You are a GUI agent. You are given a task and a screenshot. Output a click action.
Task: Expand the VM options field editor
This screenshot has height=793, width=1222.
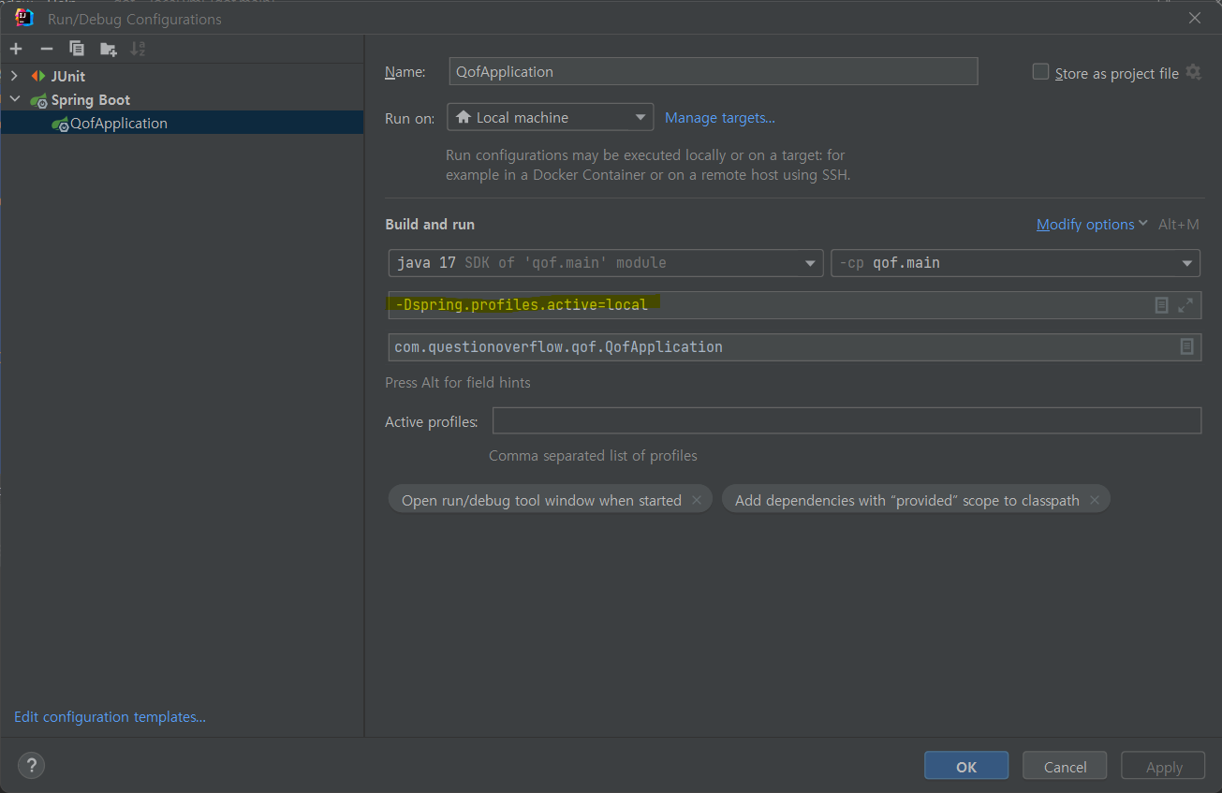click(1185, 305)
